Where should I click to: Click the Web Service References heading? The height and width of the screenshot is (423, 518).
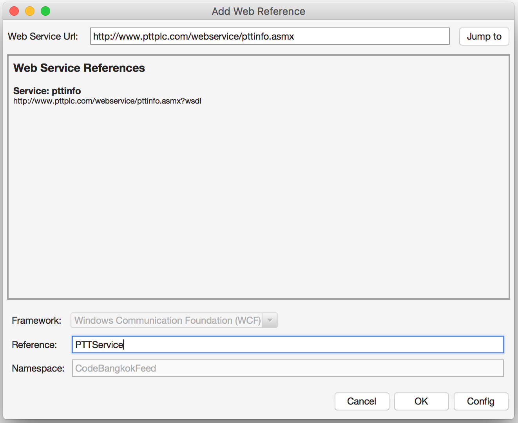(x=79, y=68)
